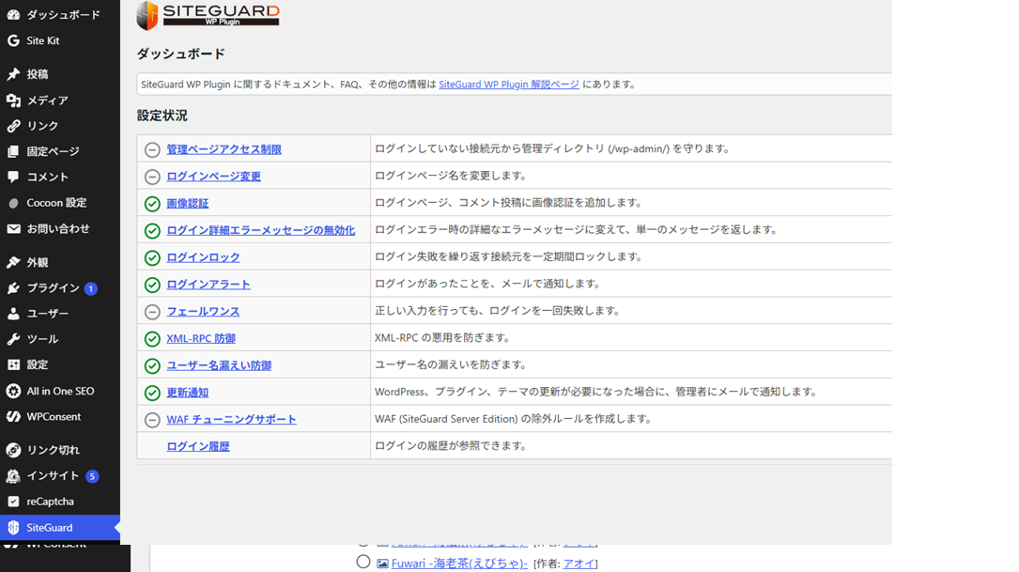This screenshot has width=1019, height=572.
Task: Click green check icon for XML-RPC 防御
Action: pyautogui.click(x=152, y=339)
